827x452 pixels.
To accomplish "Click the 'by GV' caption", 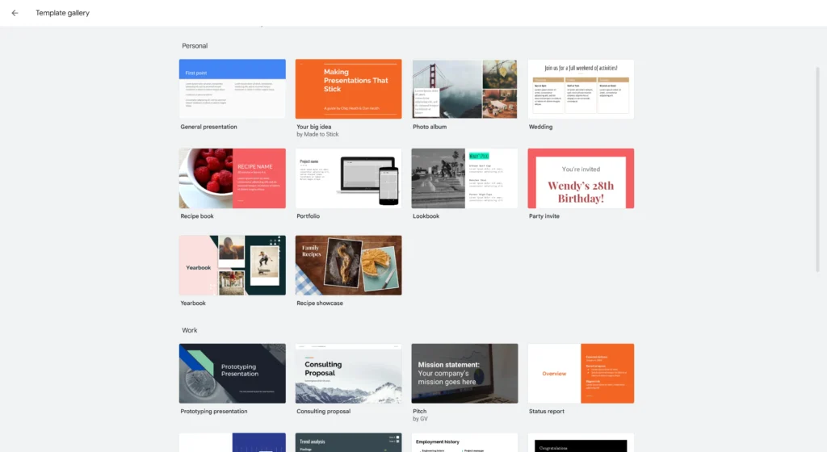I will tap(420, 419).
